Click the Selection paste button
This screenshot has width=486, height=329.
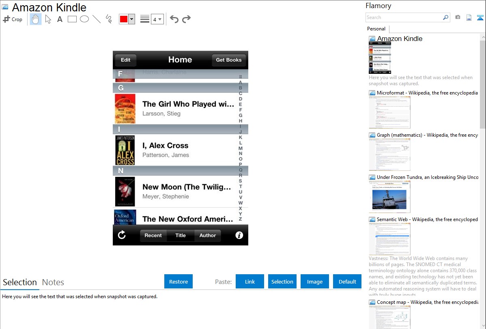click(282, 282)
